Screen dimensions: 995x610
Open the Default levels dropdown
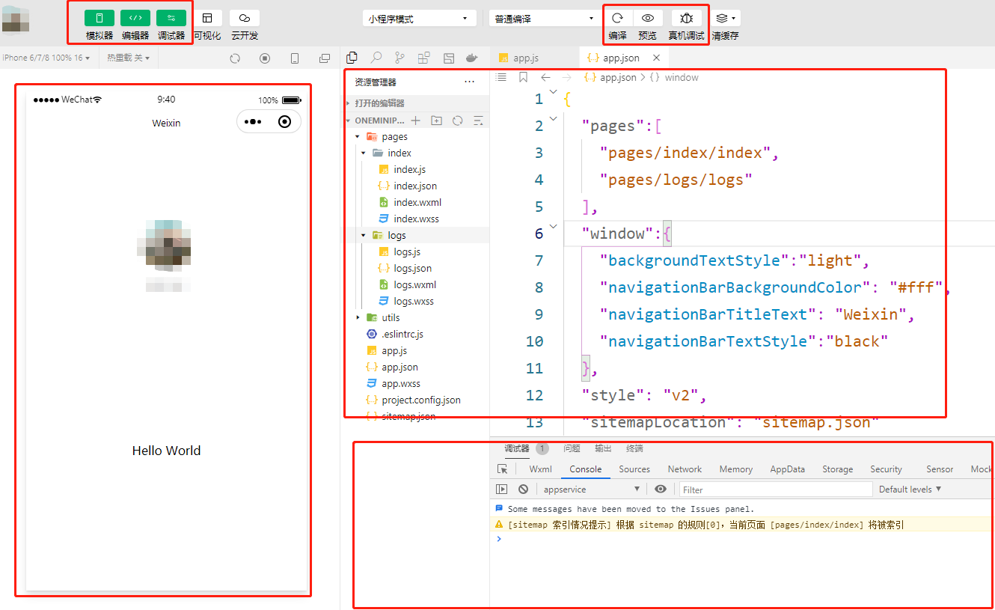[x=910, y=489]
